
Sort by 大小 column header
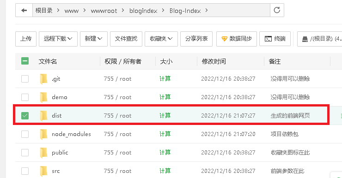click(x=166, y=62)
